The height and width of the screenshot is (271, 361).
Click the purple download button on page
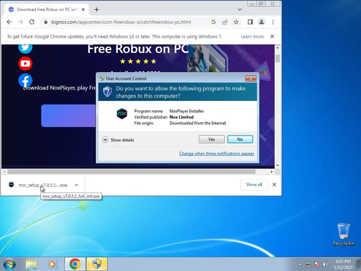click(69, 116)
